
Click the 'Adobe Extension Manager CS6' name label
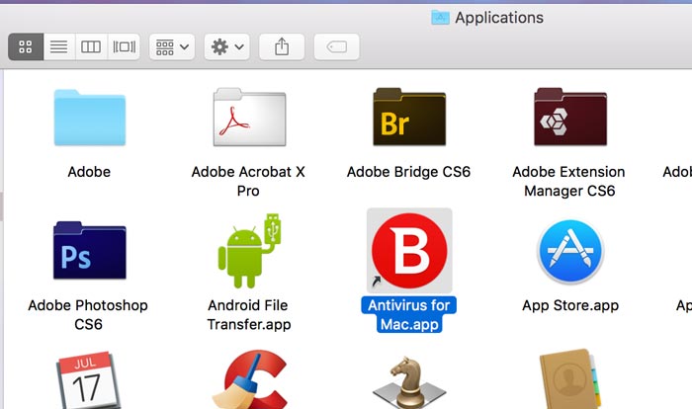click(x=568, y=181)
